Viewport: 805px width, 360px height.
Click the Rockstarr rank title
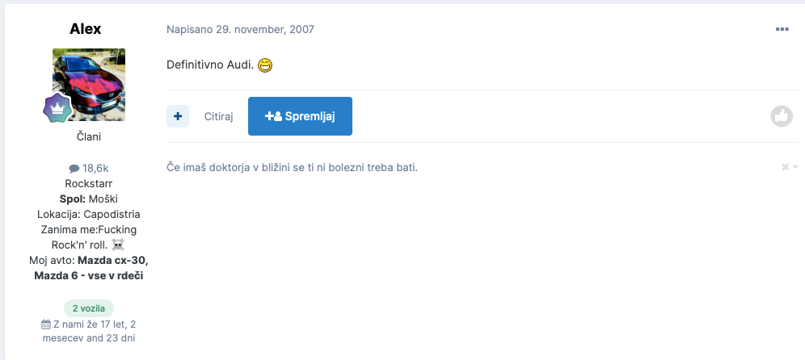click(89, 183)
